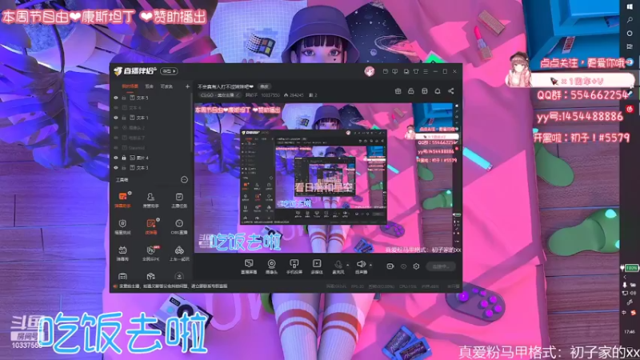Edit the CS:GO category selector
640x360 pixels.
point(221,95)
